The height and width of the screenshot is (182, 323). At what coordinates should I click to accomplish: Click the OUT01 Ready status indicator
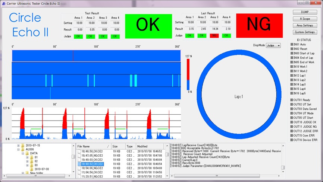coord(292,100)
